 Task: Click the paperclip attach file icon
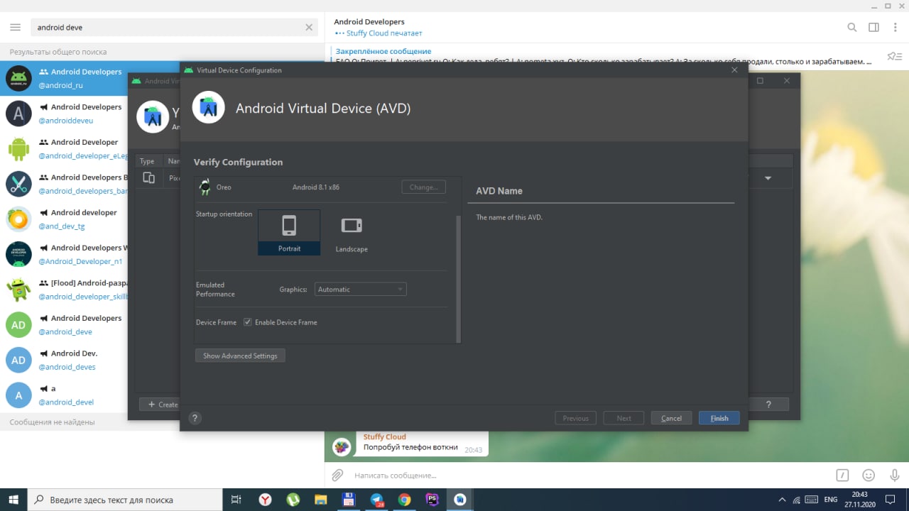click(338, 475)
